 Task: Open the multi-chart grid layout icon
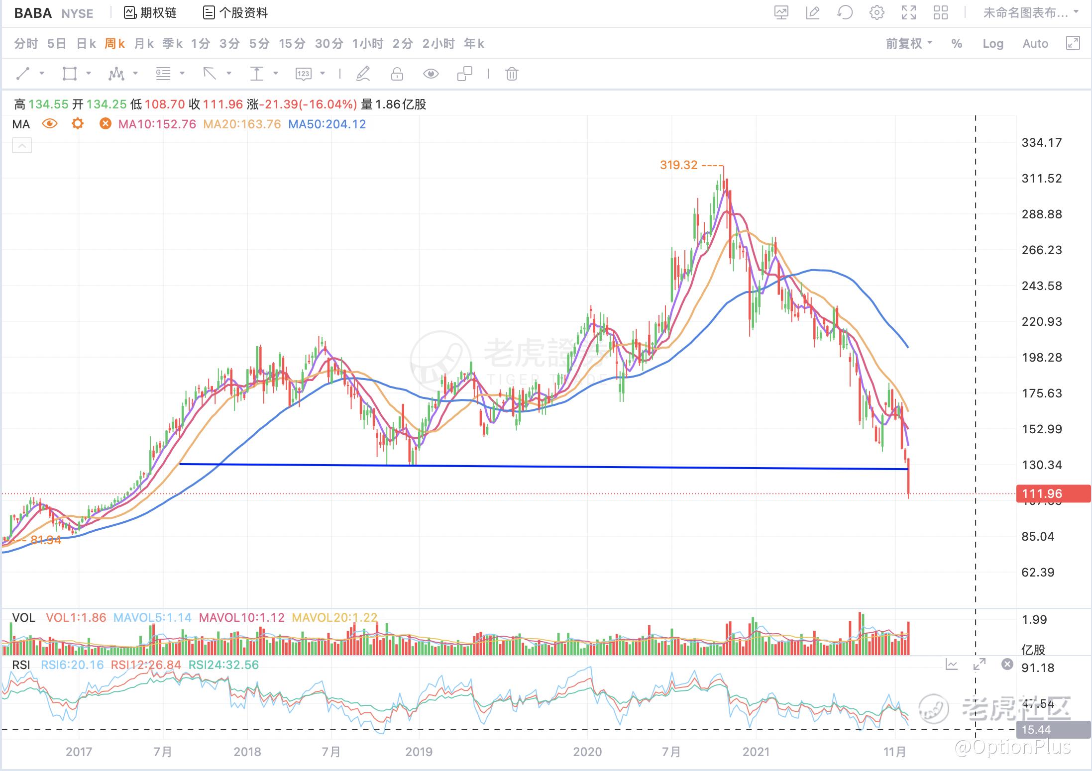[941, 12]
